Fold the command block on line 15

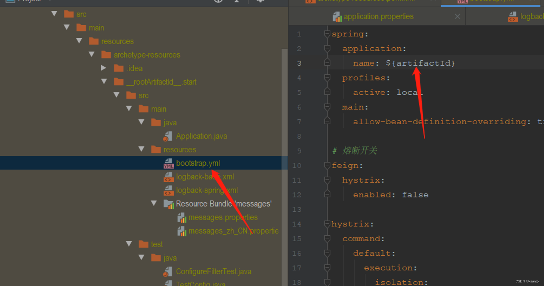[327, 239]
